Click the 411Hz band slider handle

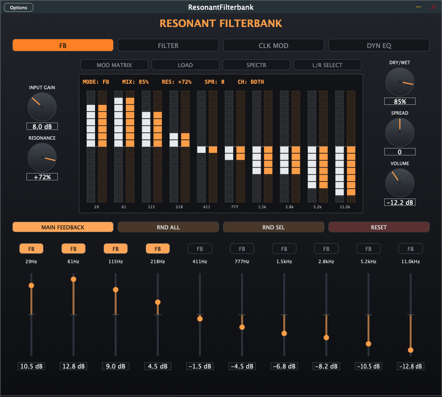200,319
